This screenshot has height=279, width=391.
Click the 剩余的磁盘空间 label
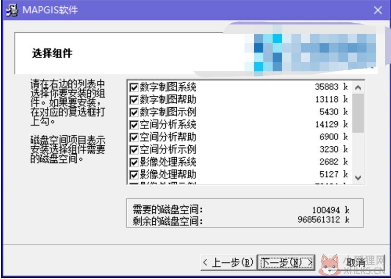[167, 221]
